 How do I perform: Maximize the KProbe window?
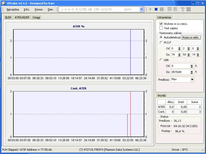(x=198, y=3)
